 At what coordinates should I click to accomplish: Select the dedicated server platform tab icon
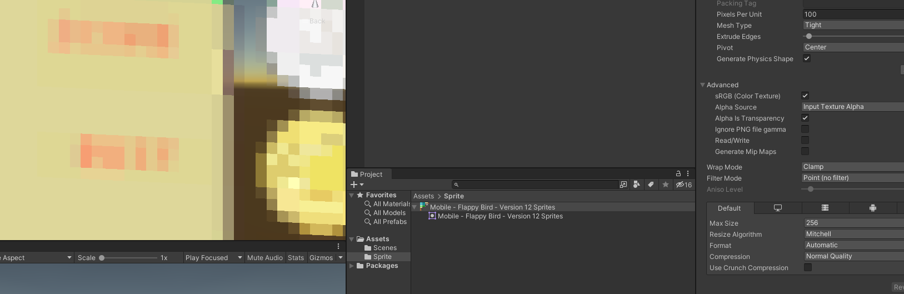pos(825,208)
